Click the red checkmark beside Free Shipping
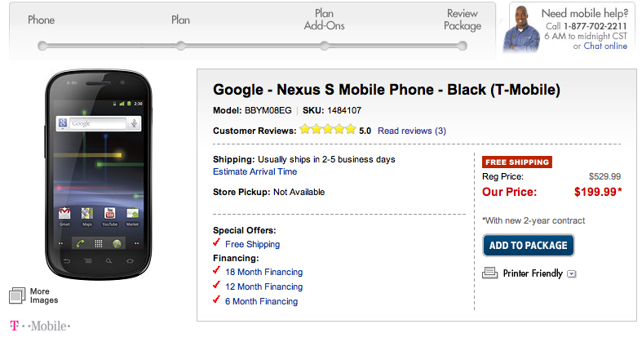 [x=216, y=243]
